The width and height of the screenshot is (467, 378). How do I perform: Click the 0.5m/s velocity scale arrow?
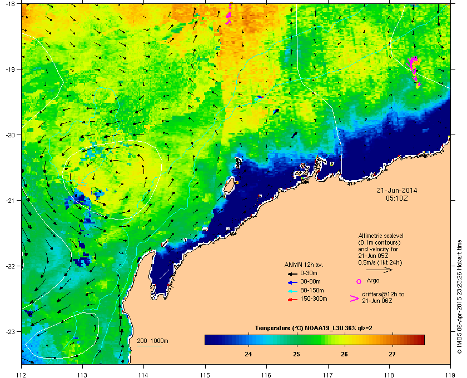click(379, 270)
